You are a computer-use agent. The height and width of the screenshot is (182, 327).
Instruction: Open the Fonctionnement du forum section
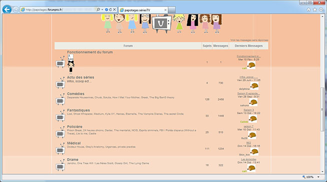90,52
